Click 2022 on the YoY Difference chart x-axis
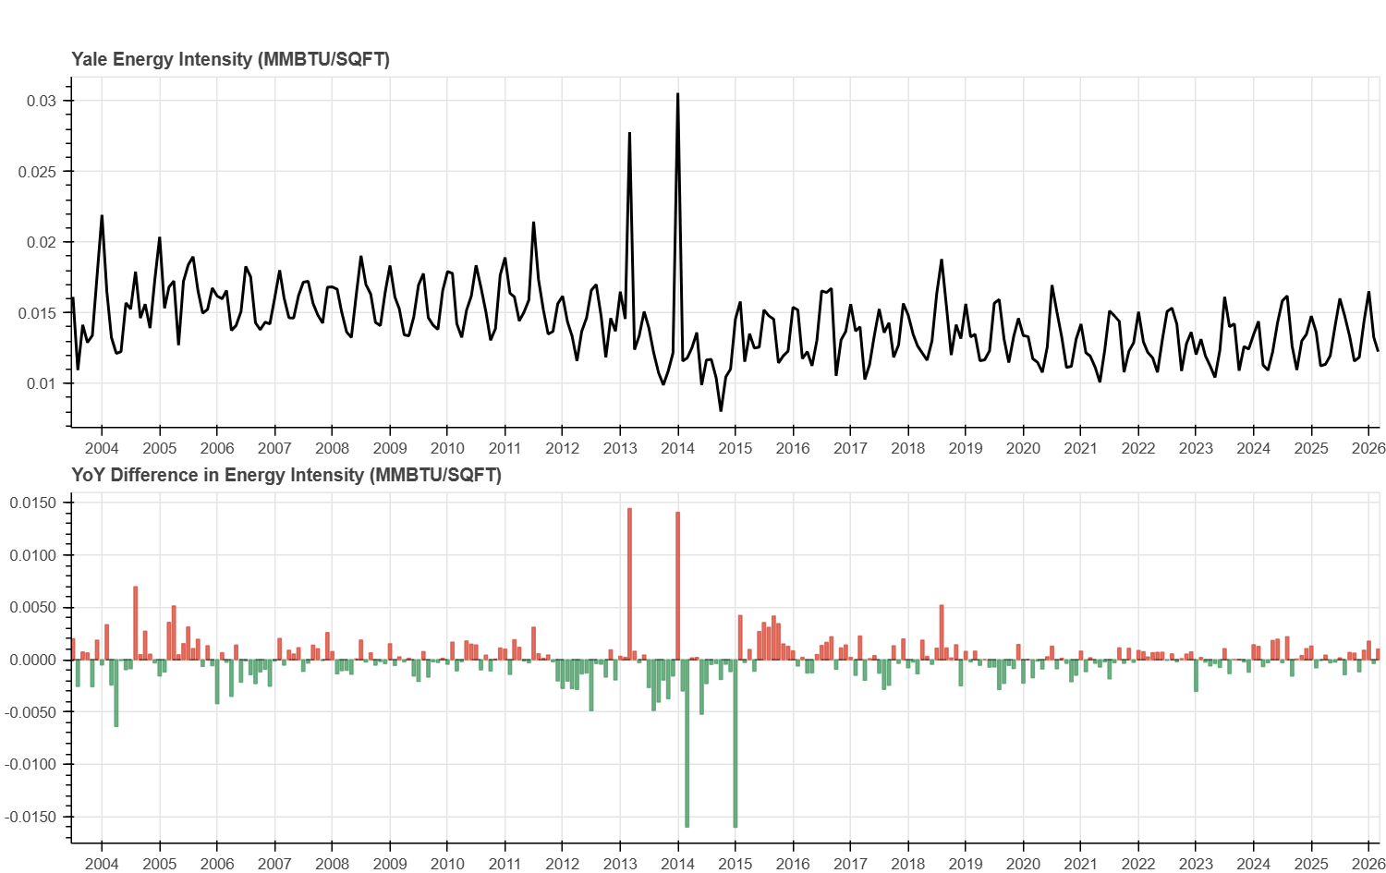The width and height of the screenshot is (1386, 873). pos(1138,864)
